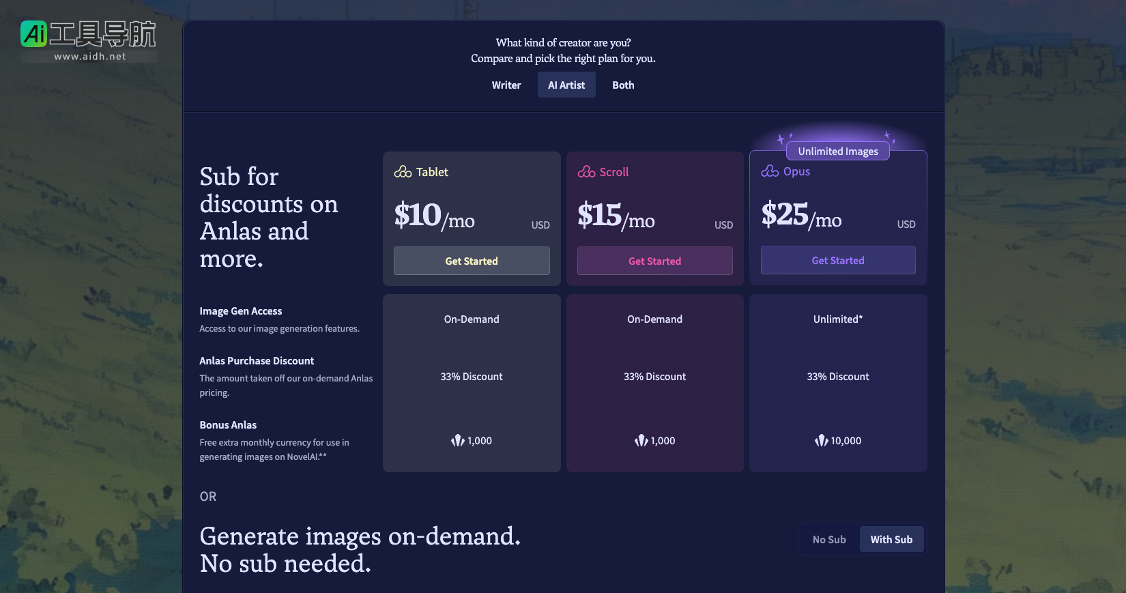The height and width of the screenshot is (593, 1126).
Task: Click the Tablet plan icon
Action: (403, 172)
